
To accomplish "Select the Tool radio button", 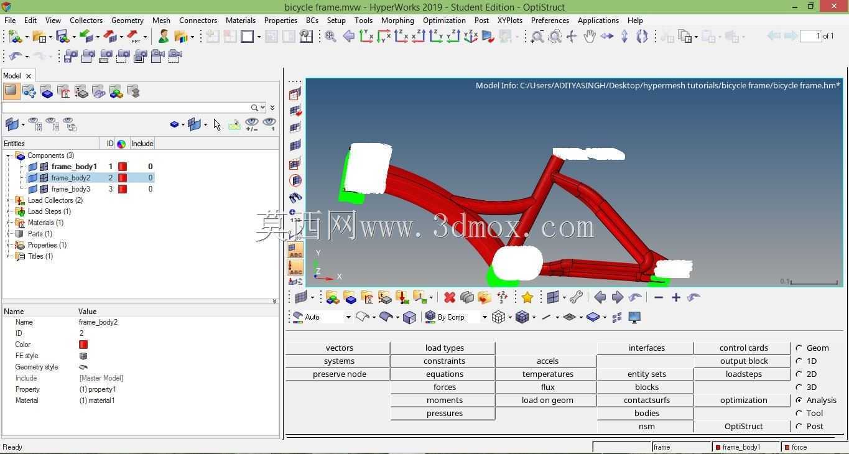I will 799,414.
